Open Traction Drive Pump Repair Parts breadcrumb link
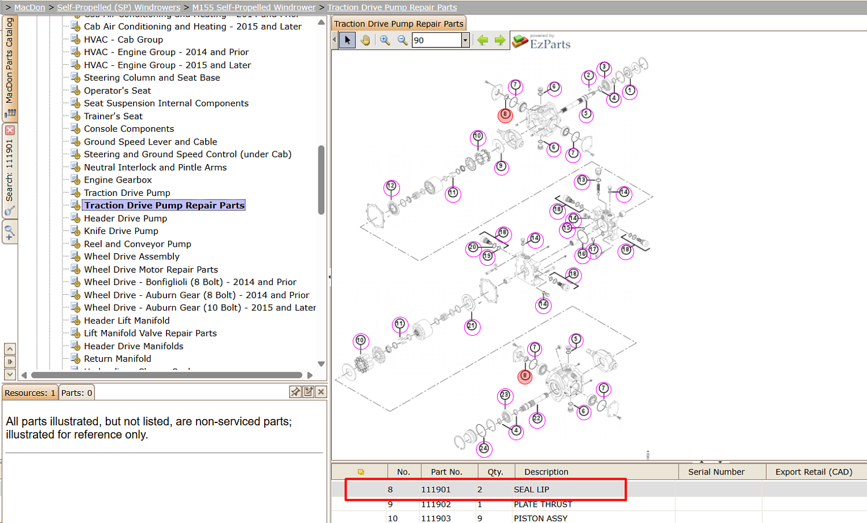This screenshot has width=867, height=523. 392,8
